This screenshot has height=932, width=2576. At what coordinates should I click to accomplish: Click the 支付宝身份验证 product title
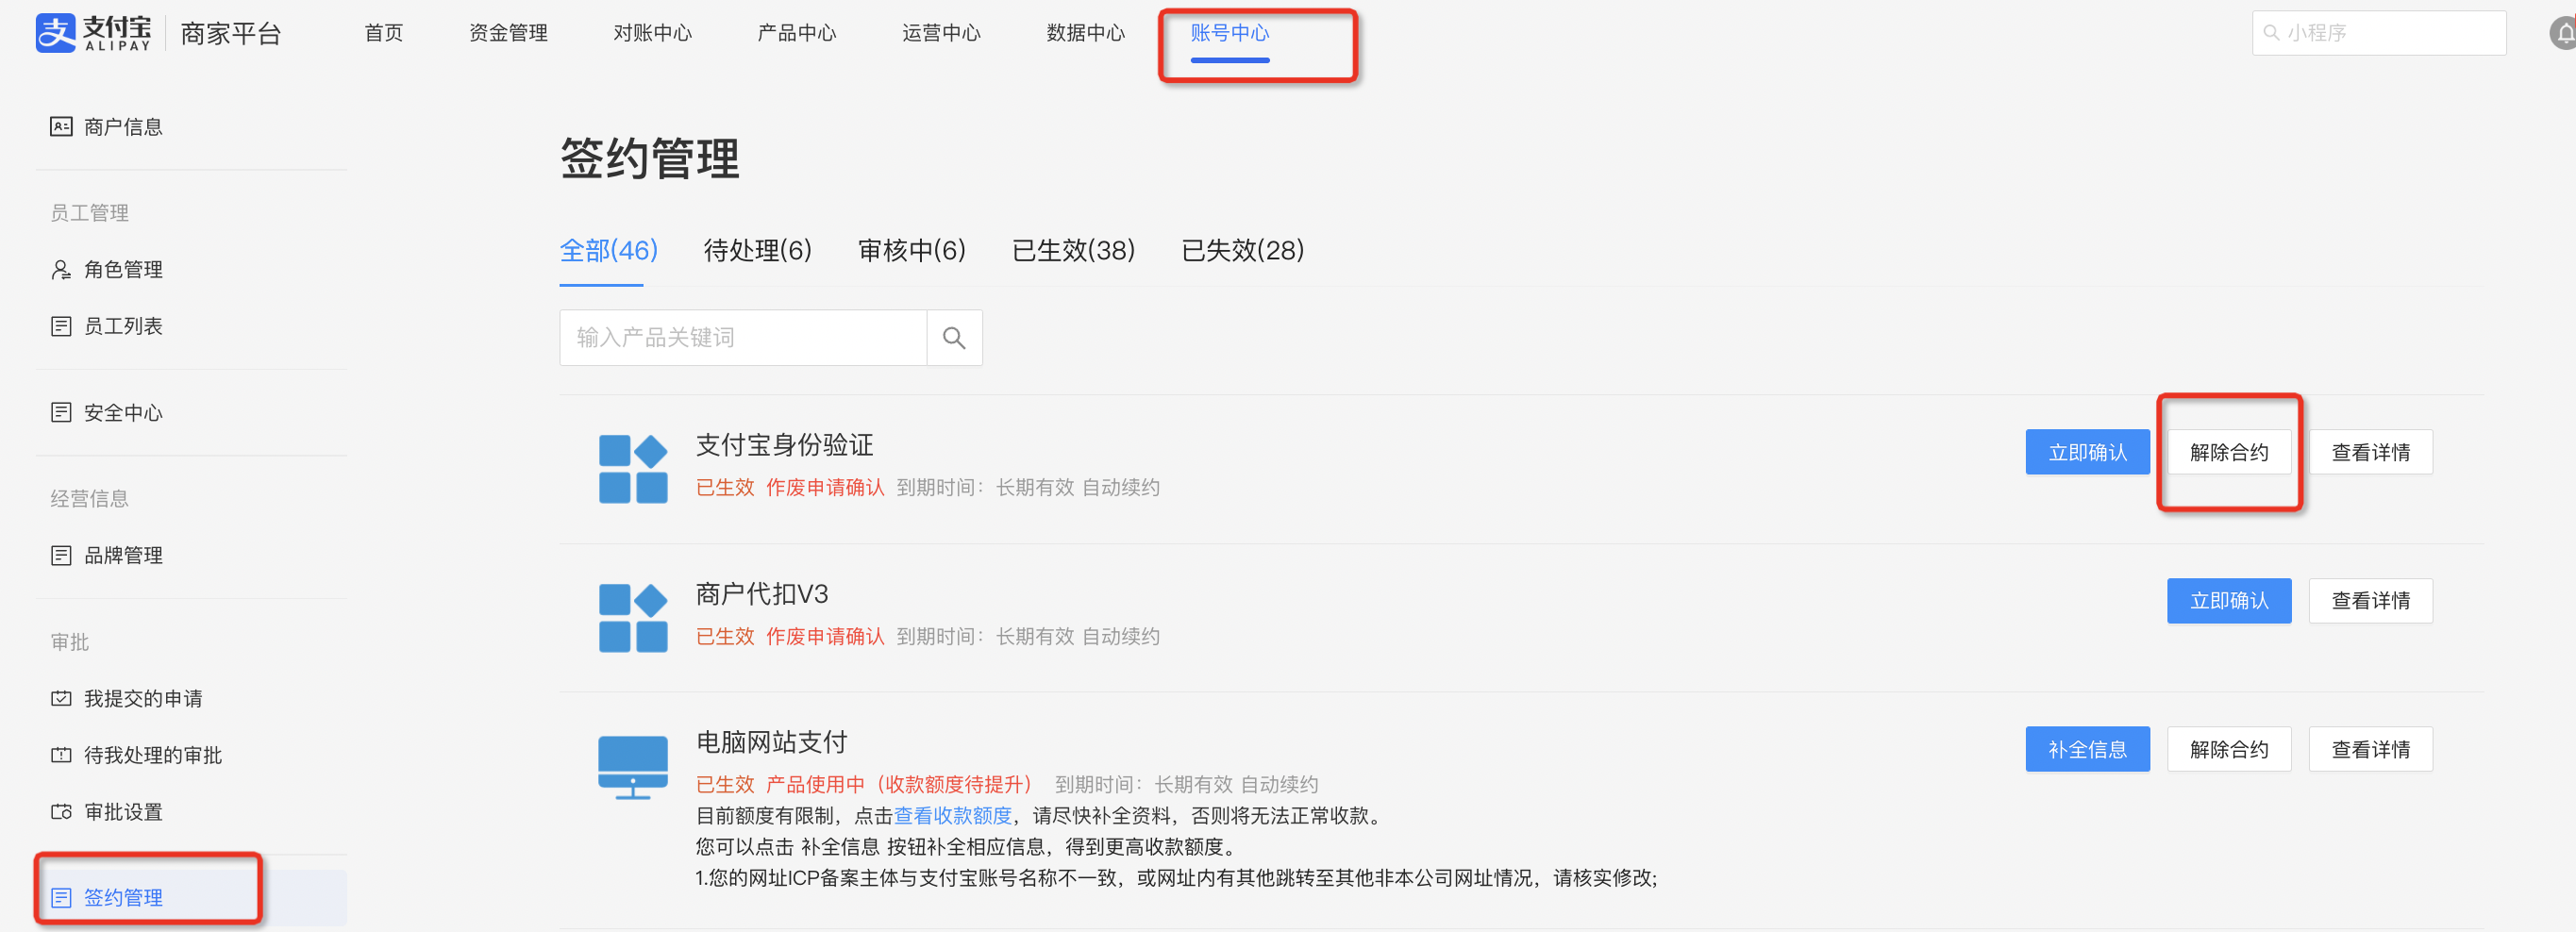point(784,444)
